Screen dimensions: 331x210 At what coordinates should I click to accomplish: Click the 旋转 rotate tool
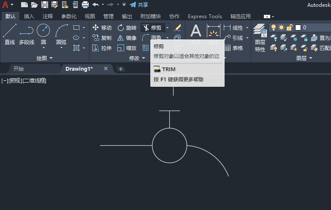127,28
